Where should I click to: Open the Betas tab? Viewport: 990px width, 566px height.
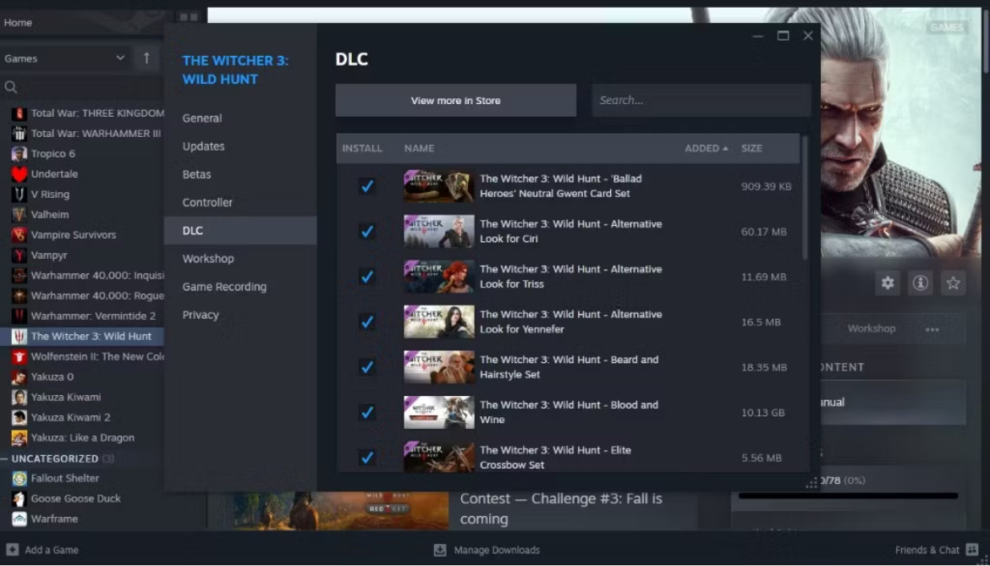pos(196,174)
